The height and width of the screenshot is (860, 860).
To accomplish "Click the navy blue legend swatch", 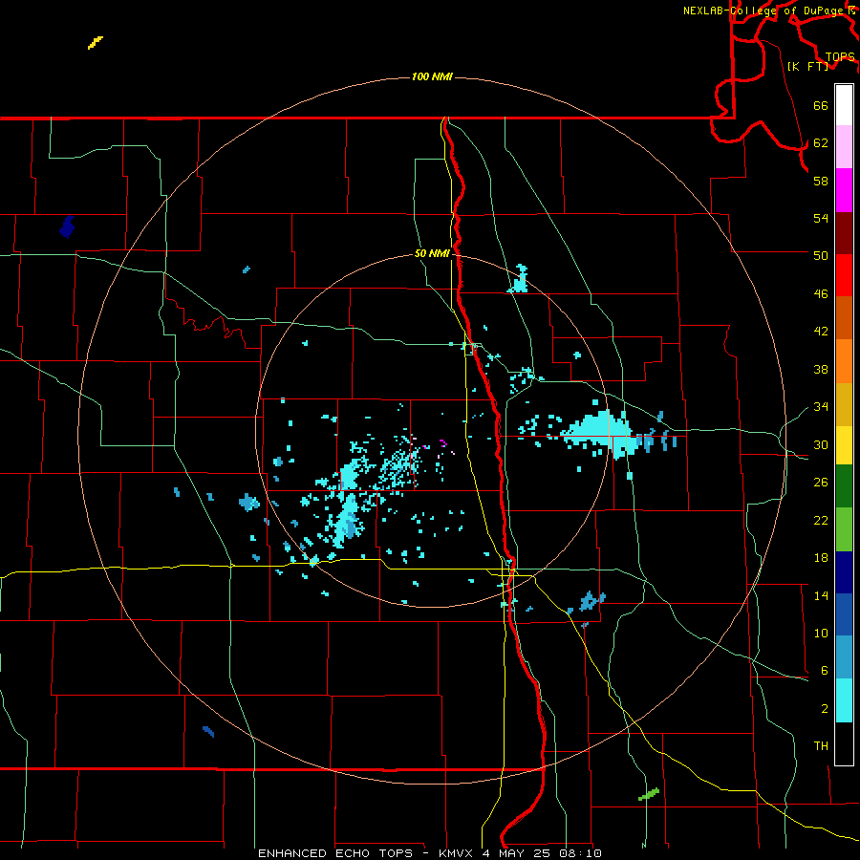I will 844,572.
